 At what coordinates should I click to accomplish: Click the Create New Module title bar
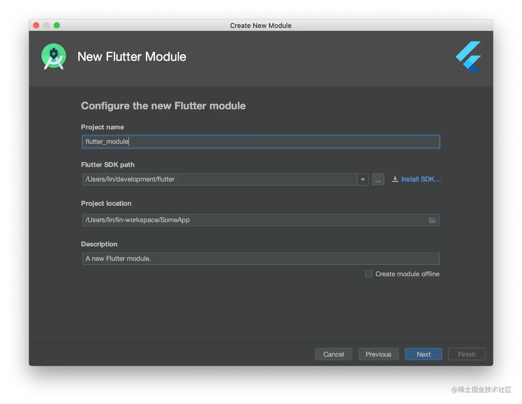[261, 25]
